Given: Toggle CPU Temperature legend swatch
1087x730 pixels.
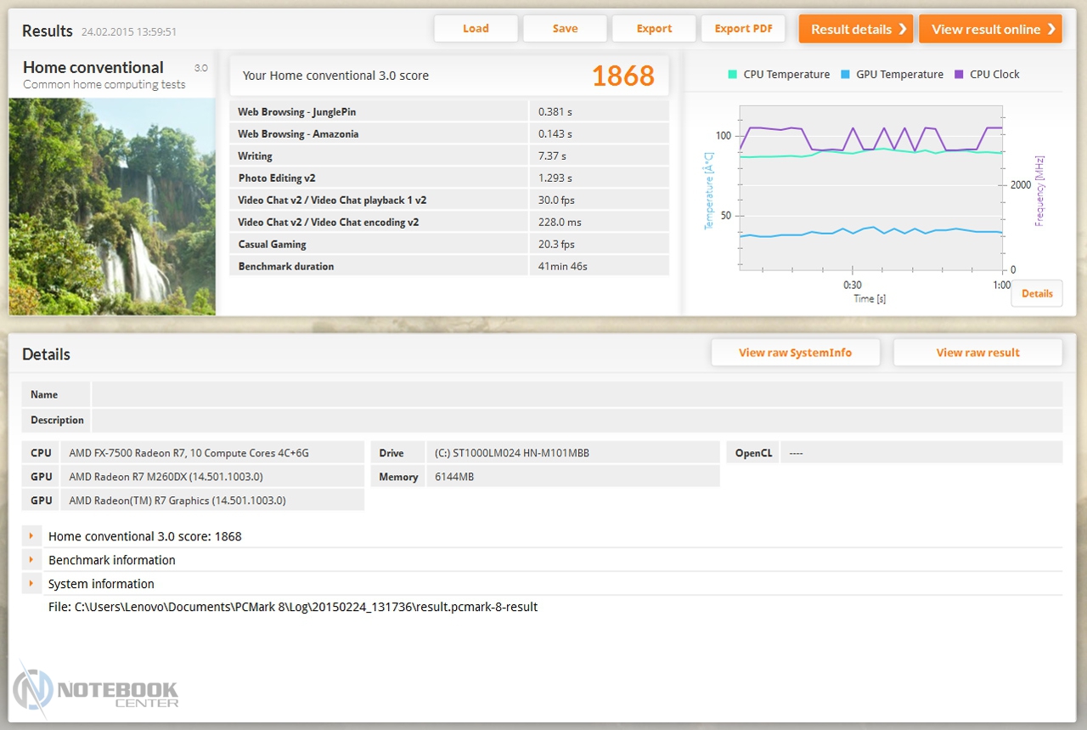Looking at the screenshot, I should pos(733,74).
